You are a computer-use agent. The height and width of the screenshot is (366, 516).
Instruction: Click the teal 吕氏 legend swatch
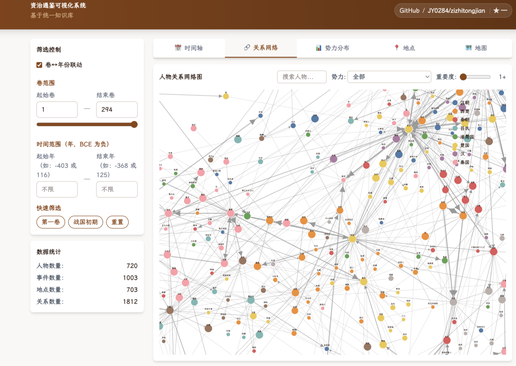(455, 128)
